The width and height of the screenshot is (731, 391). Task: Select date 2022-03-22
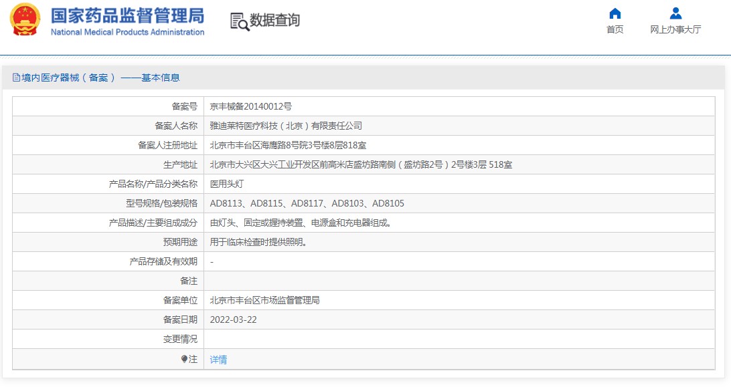coord(233,319)
